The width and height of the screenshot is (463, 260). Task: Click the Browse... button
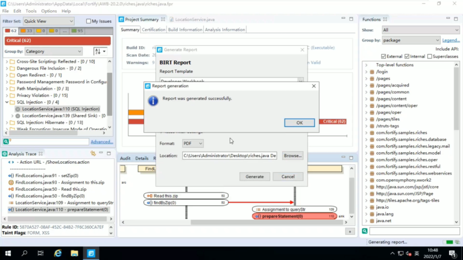(292, 155)
